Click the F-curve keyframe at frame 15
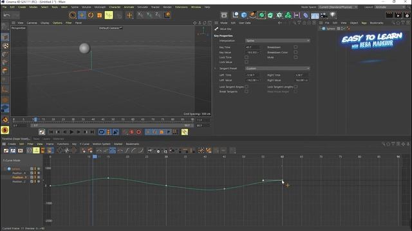412x231 pixels. (108, 178)
